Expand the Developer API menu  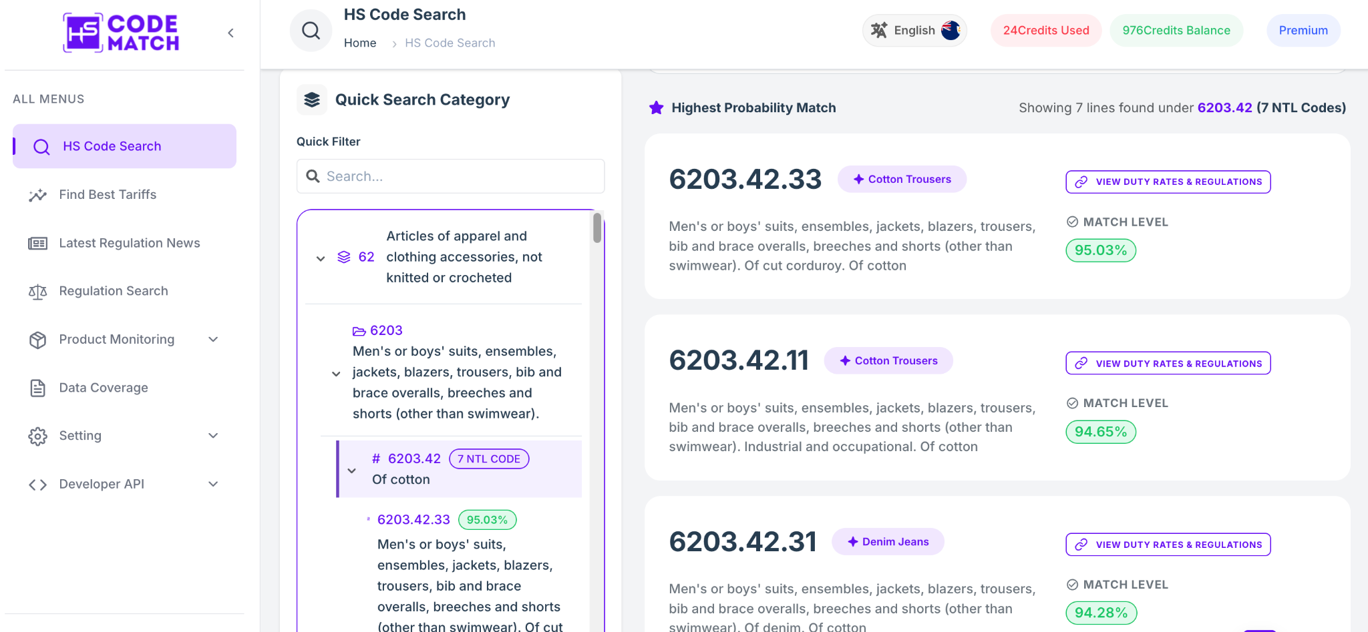[213, 484]
